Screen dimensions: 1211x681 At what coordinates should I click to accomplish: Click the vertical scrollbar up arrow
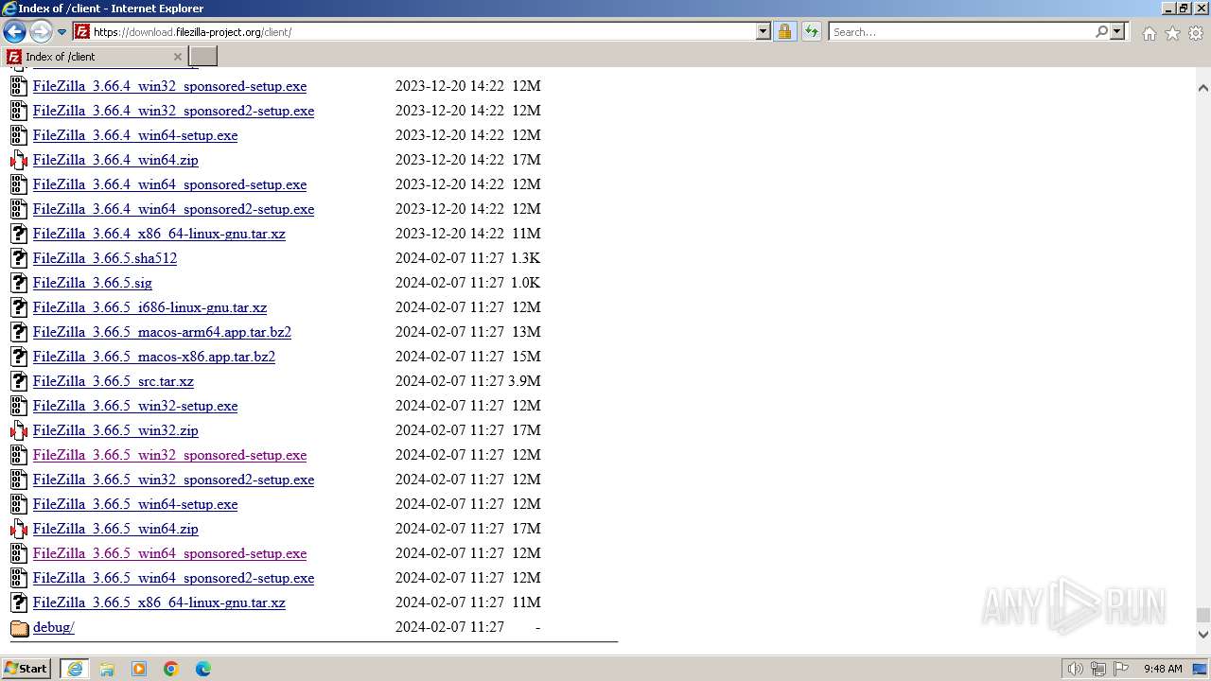point(1202,88)
